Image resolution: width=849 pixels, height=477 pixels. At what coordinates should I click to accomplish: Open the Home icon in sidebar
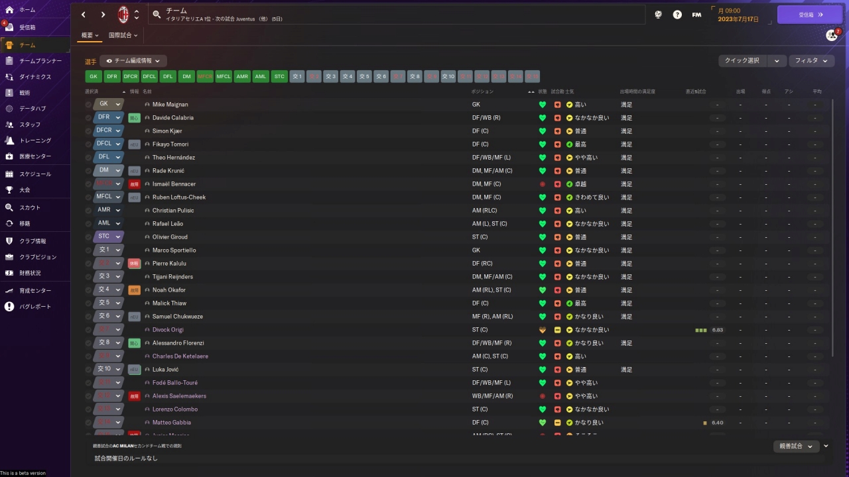click(9, 10)
